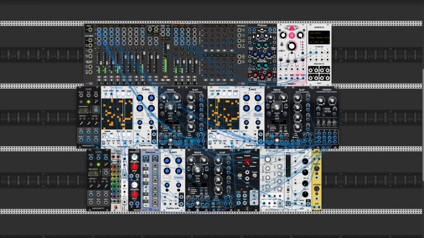This screenshot has width=424, height=238.
Task: Click the CLOCK input jack on the left NoteSeq16
Action: [x=105, y=94]
